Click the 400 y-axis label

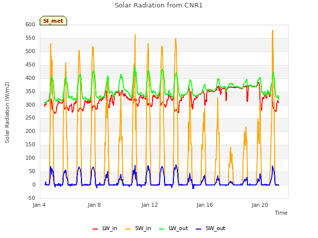[30, 78]
